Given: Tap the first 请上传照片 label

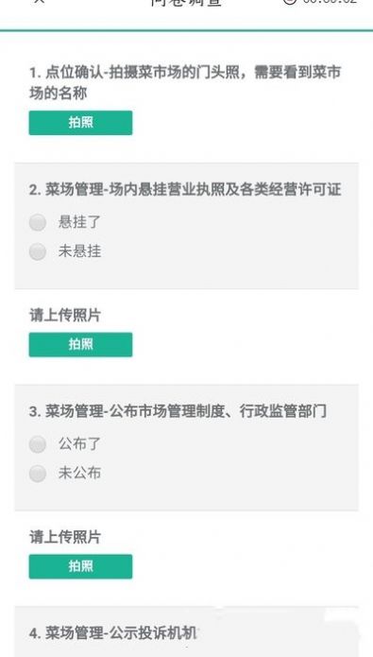Looking at the screenshot, I should click(x=65, y=315).
